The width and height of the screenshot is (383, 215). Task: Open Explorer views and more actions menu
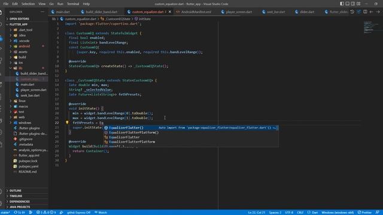coord(42,12)
